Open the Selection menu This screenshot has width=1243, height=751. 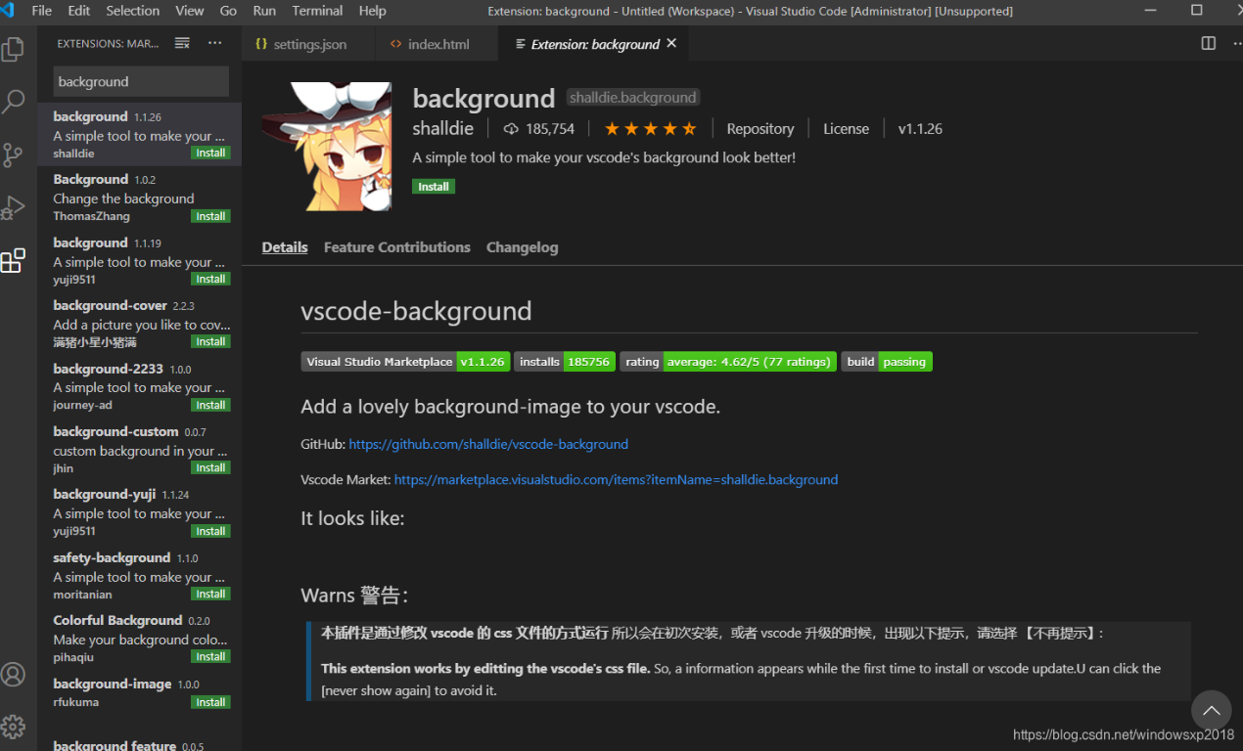pyautogui.click(x=132, y=11)
